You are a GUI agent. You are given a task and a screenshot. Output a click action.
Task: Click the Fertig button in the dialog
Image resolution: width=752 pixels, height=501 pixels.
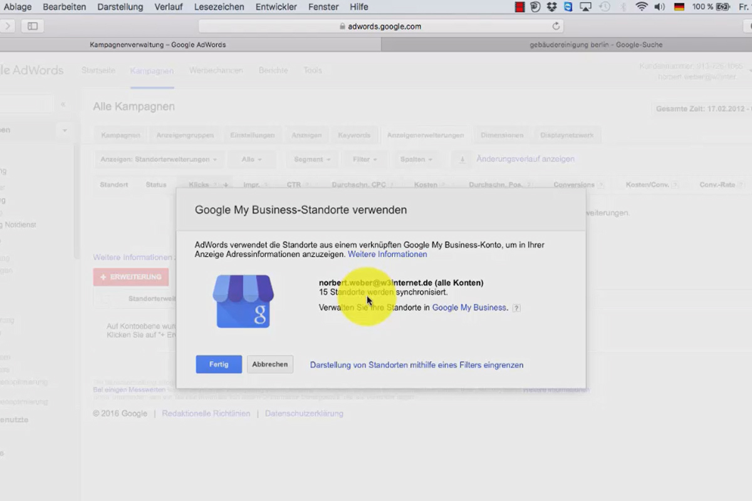point(219,364)
